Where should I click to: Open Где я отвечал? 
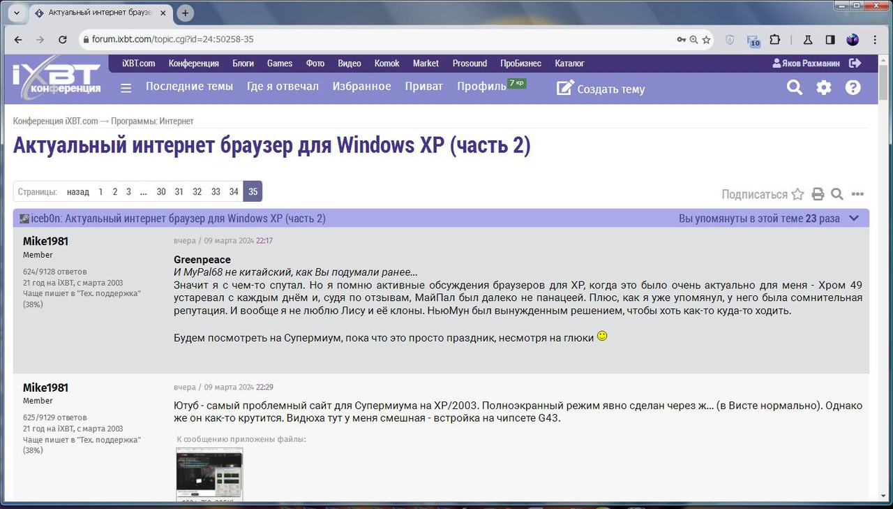(x=283, y=86)
